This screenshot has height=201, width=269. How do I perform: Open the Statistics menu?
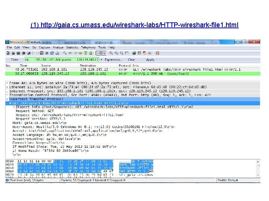click(72, 47)
